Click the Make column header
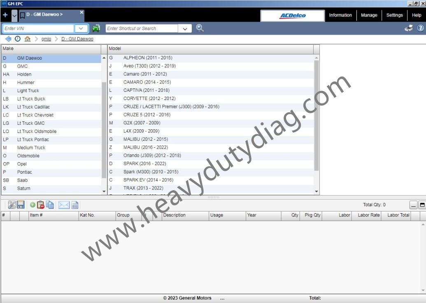This screenshot has height=303, width=426. (51, 49)
